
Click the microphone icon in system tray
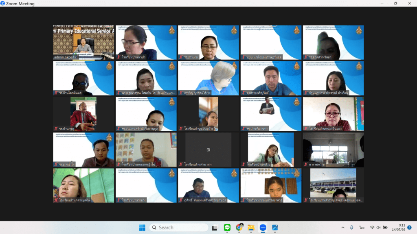pyautogui.click(x=351, y=227)
